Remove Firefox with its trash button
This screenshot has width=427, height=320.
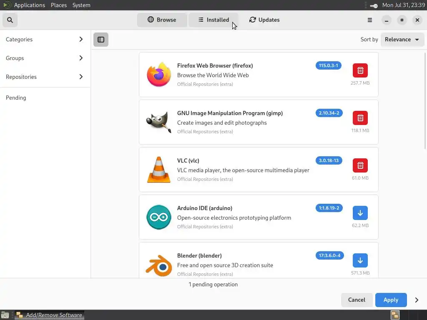(x=360, y=70)
